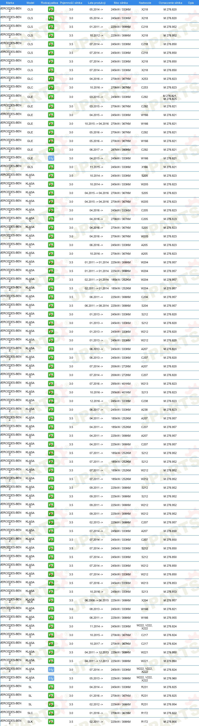Screen dimensions: 199x726
Task: Click the petrol icon in the CLS 10.2012 row
Action: (x=51, y=35)
